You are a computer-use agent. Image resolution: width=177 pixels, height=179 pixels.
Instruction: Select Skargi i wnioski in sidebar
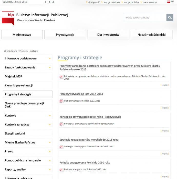pyautogui.click(x=28, y=133)
